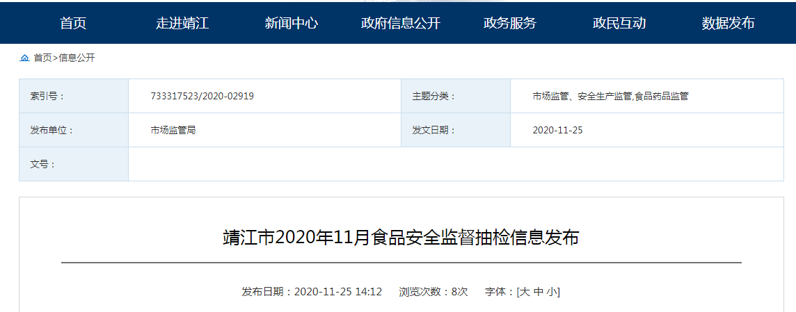The width and height of the screenshot is (796, 312).
Task: Click the 发布单位 label cell
Action: tap(74, 130)
